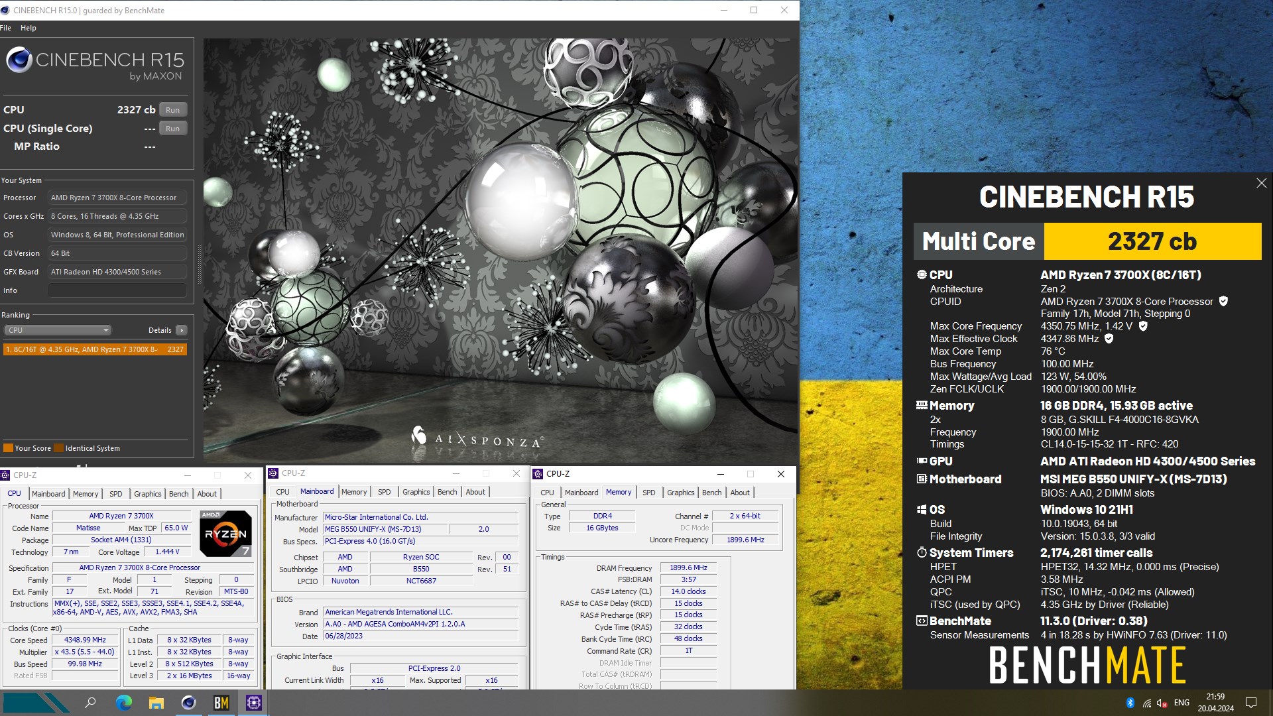Switch to CPU tab in right CPU-Z
The image size is (1273, 716).
pos(547,493)
